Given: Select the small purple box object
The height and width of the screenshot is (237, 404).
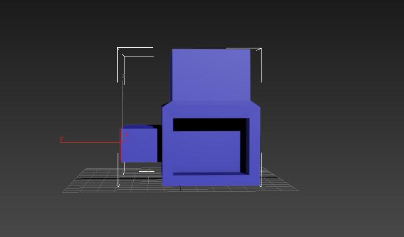Looking at the screenshot, I should click(x=139, y=145).
